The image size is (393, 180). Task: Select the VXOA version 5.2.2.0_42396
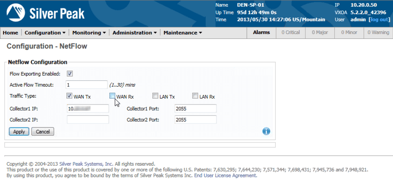point(368,13)
